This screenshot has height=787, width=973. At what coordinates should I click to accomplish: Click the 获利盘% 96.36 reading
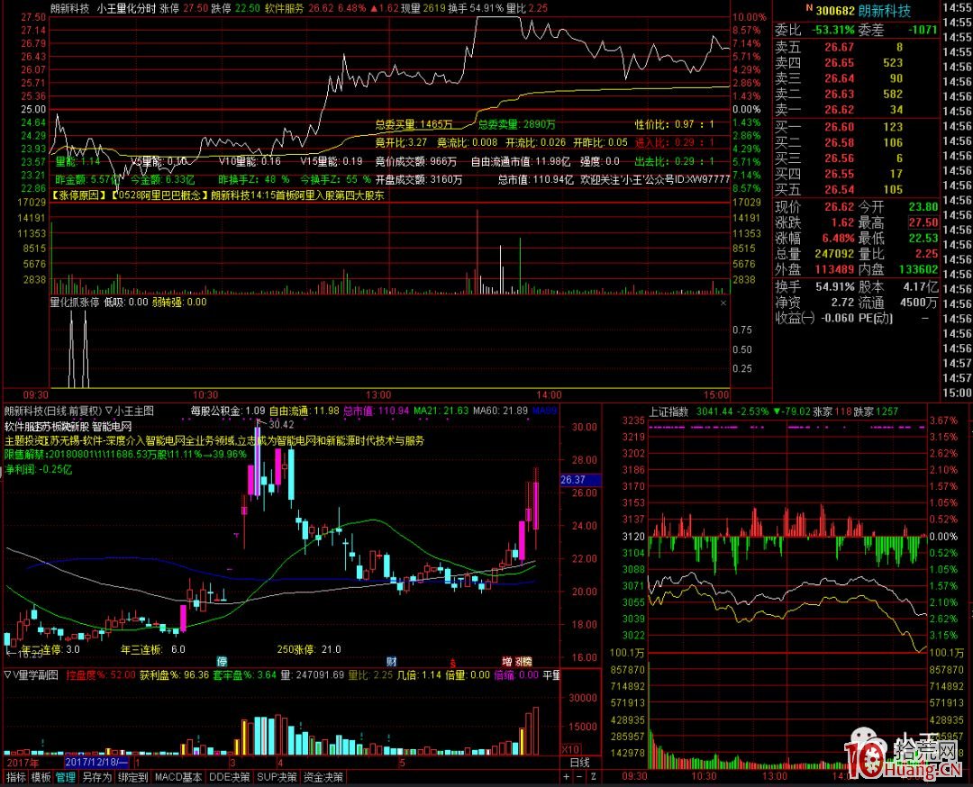174,674
